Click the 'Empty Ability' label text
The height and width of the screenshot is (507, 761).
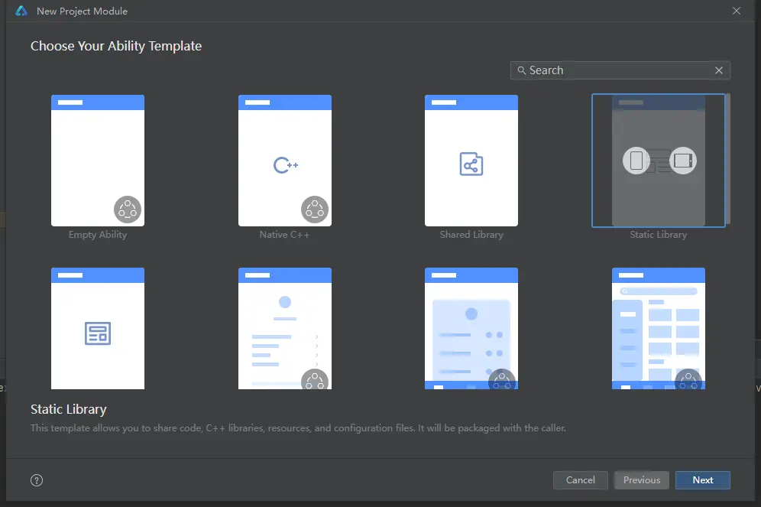(x=98, y=235)
